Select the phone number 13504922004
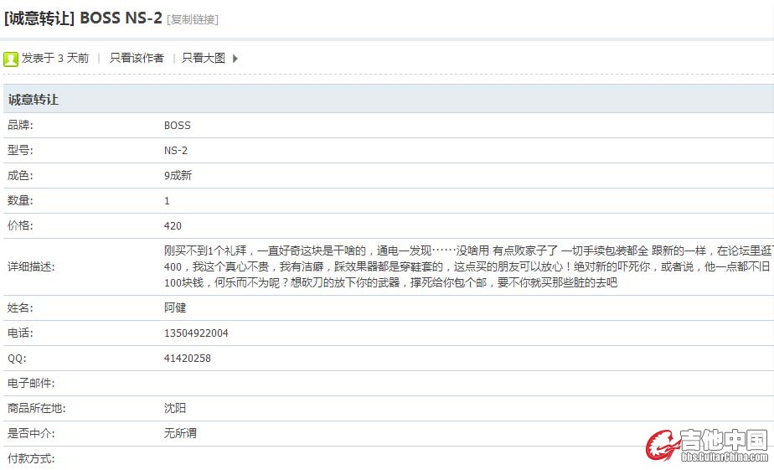Viewport: 774px width, 470px height. pyautogui.click(x=196, y=333)
